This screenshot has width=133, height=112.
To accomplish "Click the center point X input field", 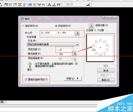I will coord(50,33).
